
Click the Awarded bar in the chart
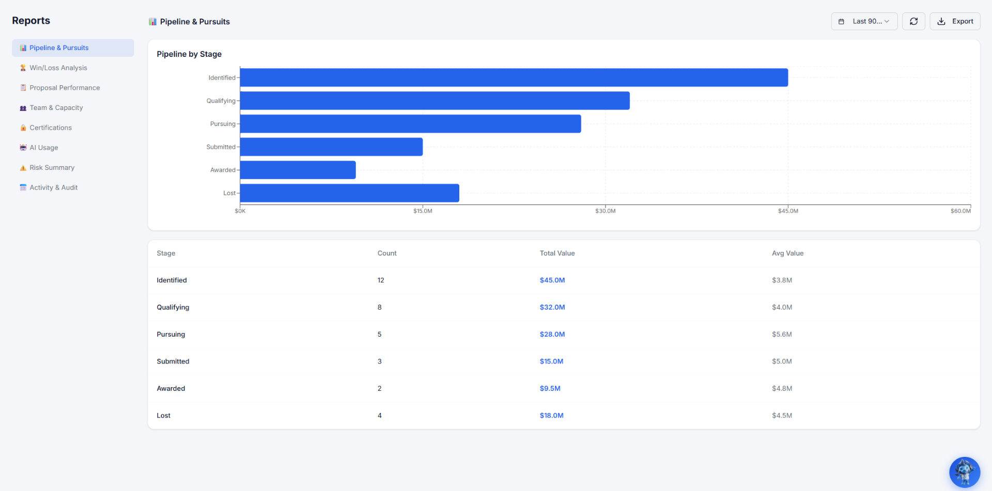pyautogui.click(x=298, y=170)
